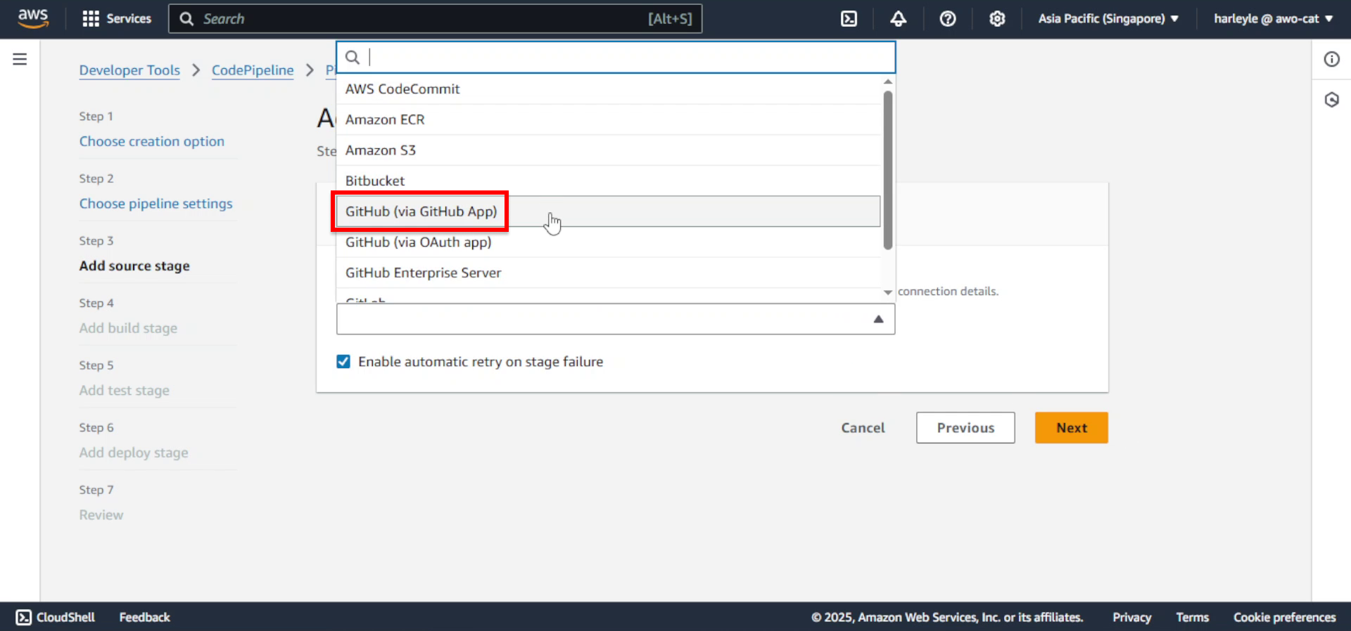Open Choose creation option step
This screenshot has height=631, width=1351.
point(152,141)
